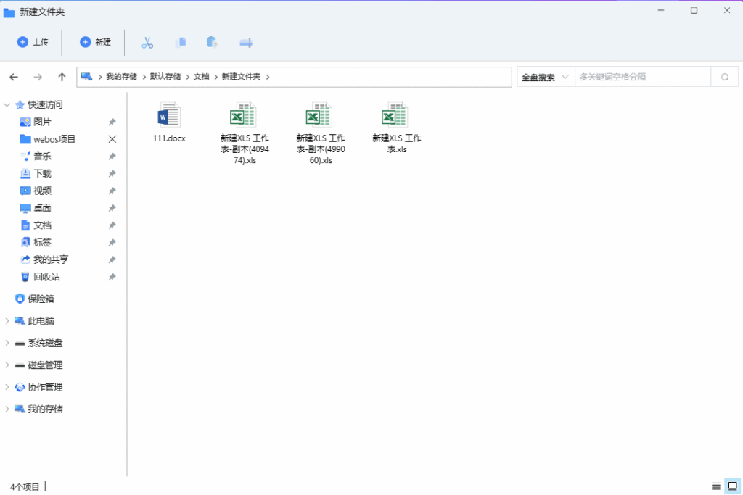
Task: Switch to list view layout
Action: tap(715, 486)
